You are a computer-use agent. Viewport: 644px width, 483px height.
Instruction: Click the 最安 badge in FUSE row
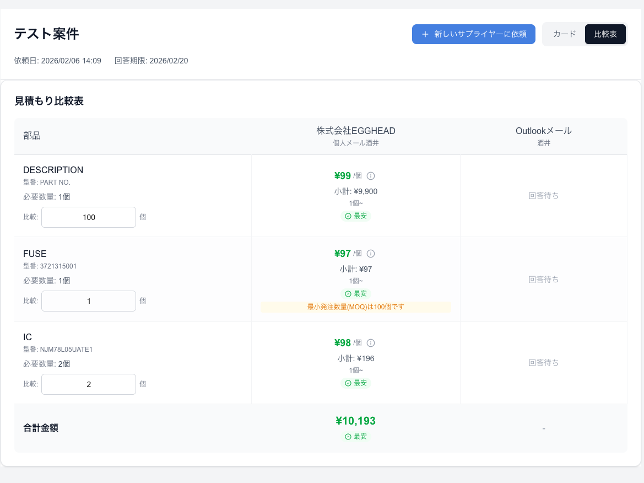tap(356, 294)
